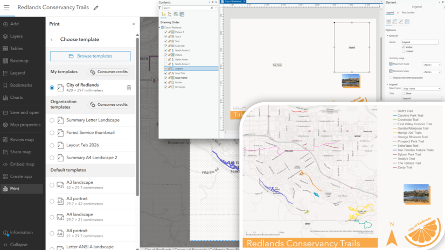Open the Maximum Scale dropdown
This screenshot has height=250, width=445.
tap(432, 65)
